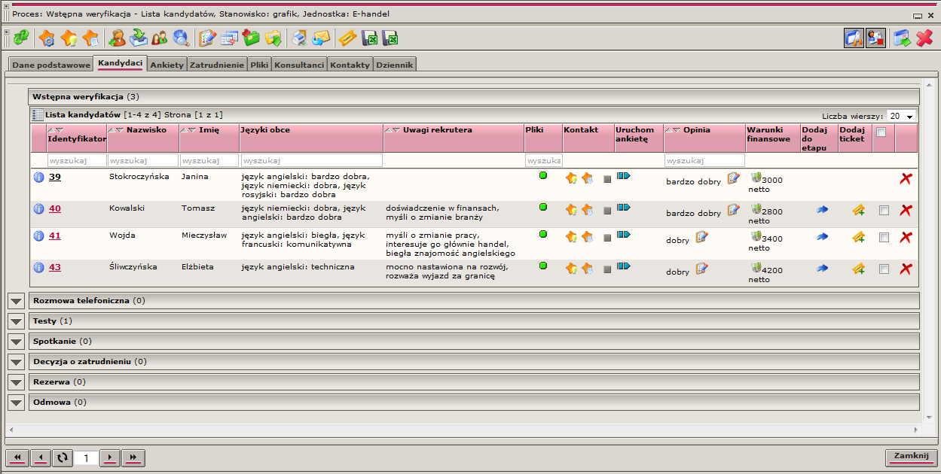
Task: Tick the checkbox in Kowalski row
Action: 884,210
